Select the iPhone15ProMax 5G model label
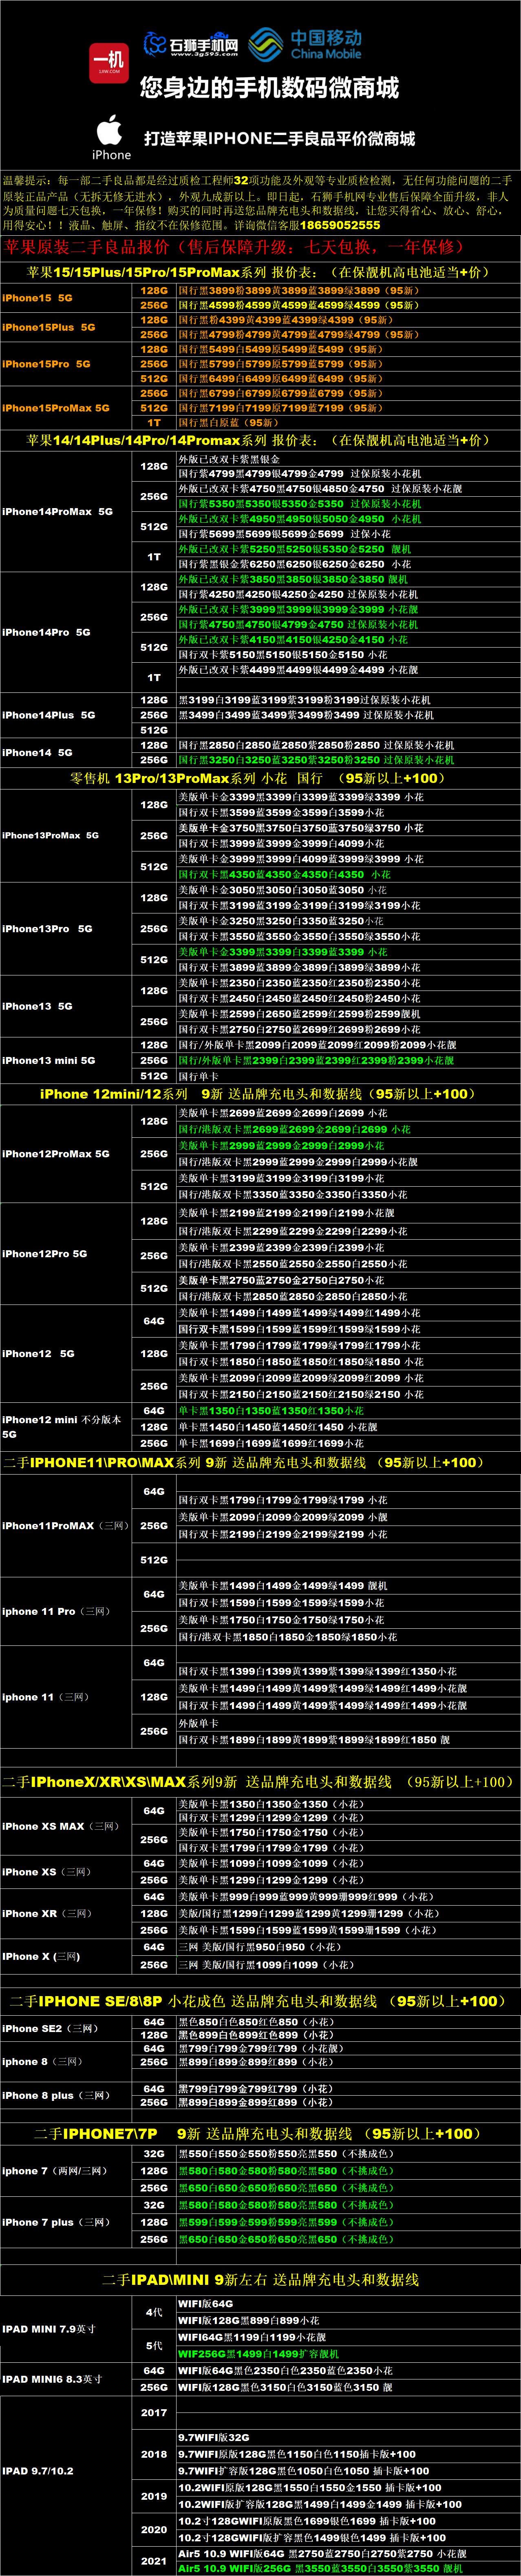This screenshot has width=521, height=2576. (56, 408)
